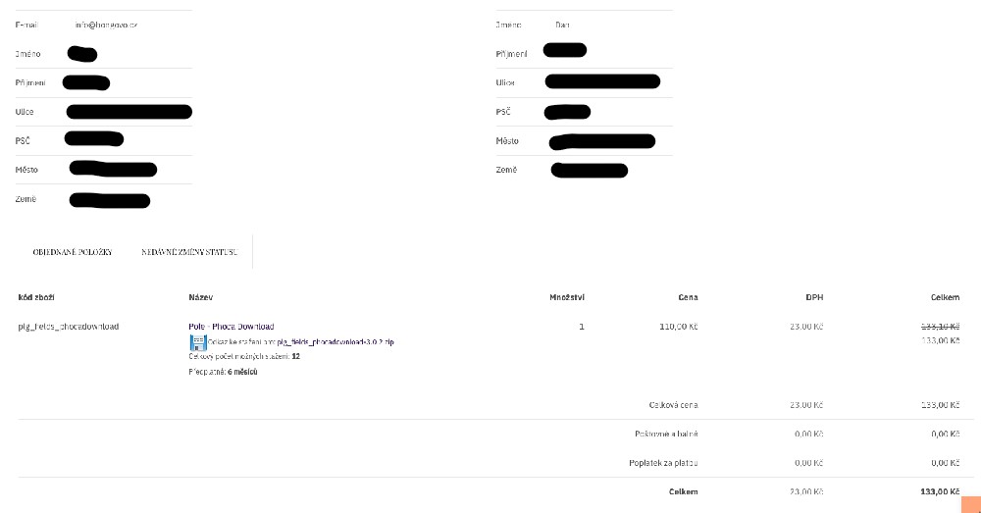Click the Poplatek za platbu row label
This screenshot has width=981, height=513.
(x=663, y=462)
